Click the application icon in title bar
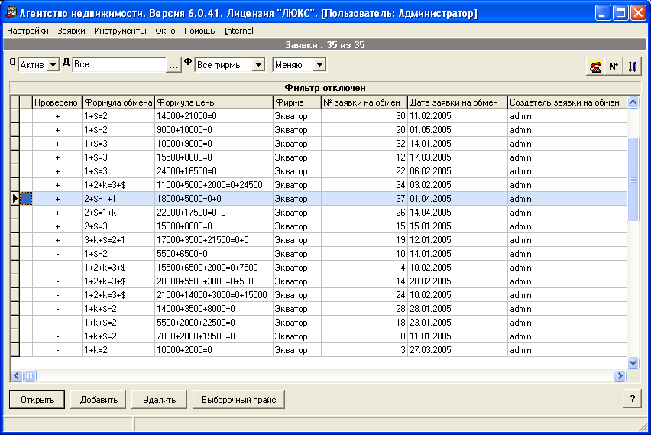Image resolution: width=651 pixels, height=435 pixels. click(x=11, y=13)
